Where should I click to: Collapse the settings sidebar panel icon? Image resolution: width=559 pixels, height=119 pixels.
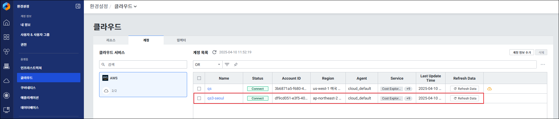tap(78, 6)
